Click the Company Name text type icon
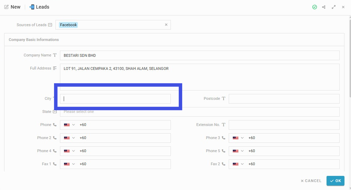This screenshot has width=351, height=190. point(55,55)
